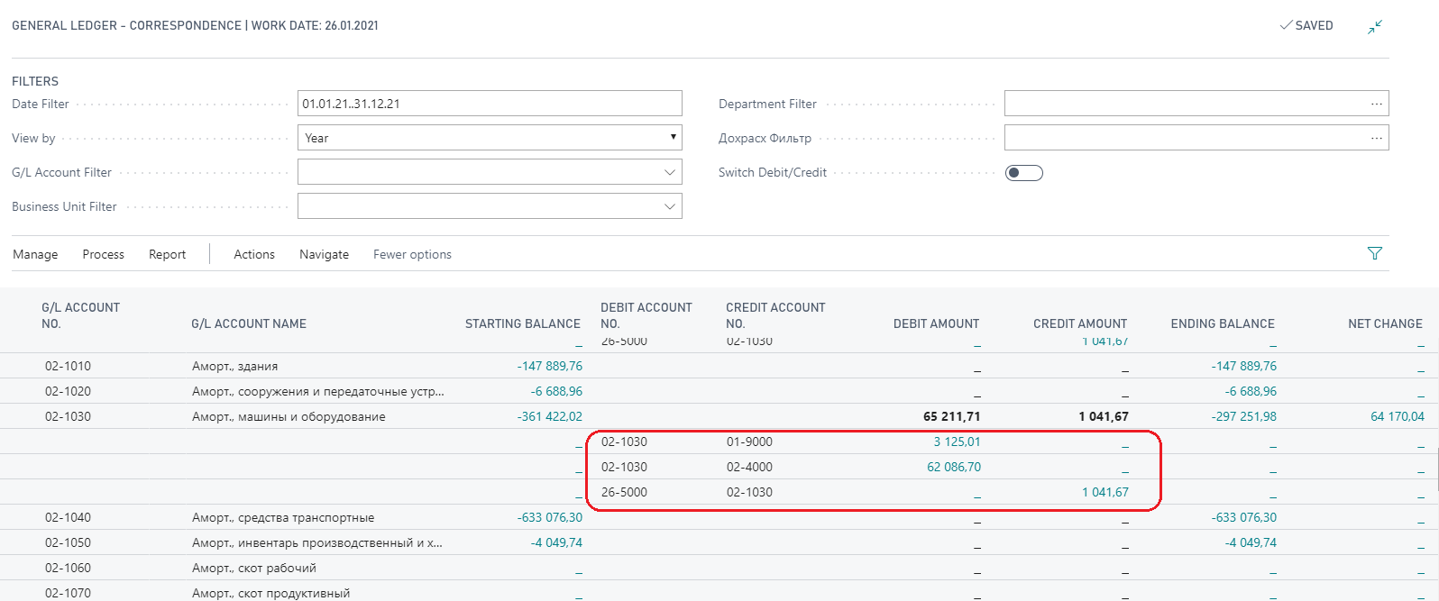
Task: Click Аморт., машины и оборудование name
Action: click(289, 416)
